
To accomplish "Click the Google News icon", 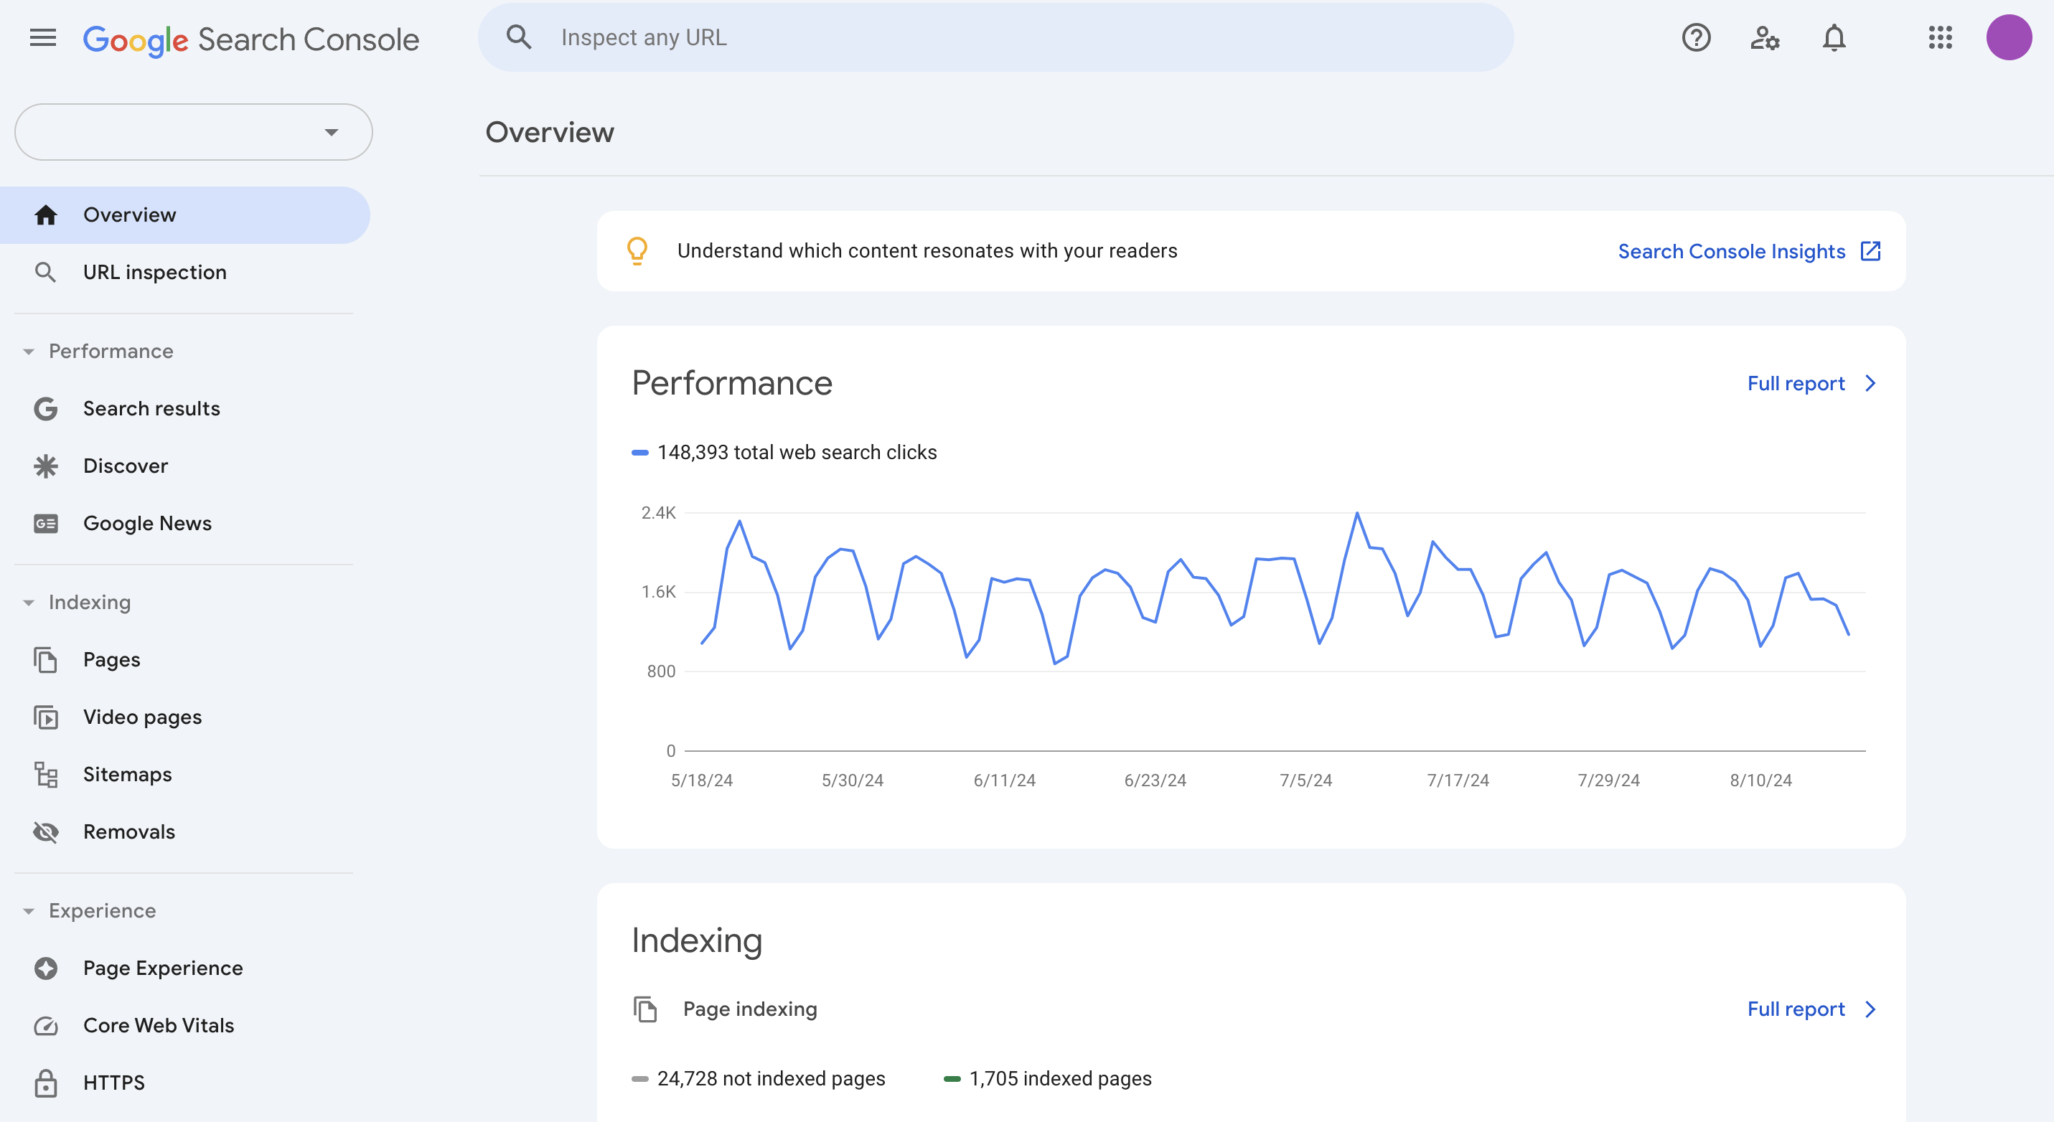I will point(45,524).
